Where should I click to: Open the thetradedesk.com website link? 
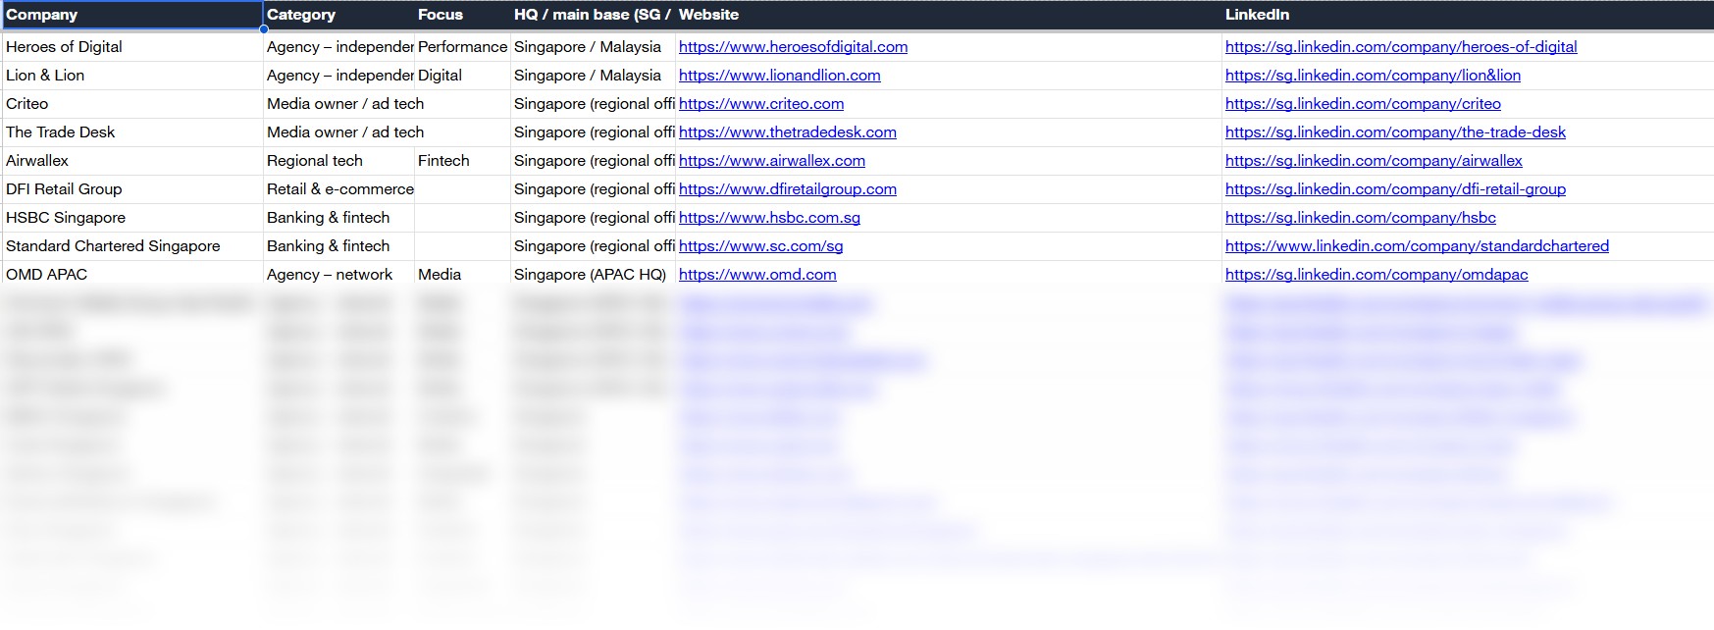click(x=787, y=132)
